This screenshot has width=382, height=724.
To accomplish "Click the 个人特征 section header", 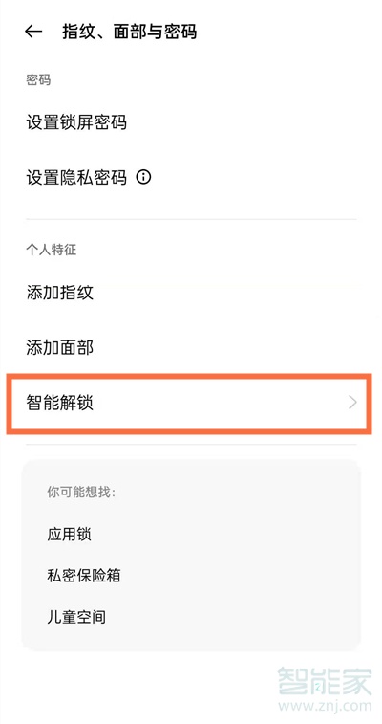I will point(51,250).
